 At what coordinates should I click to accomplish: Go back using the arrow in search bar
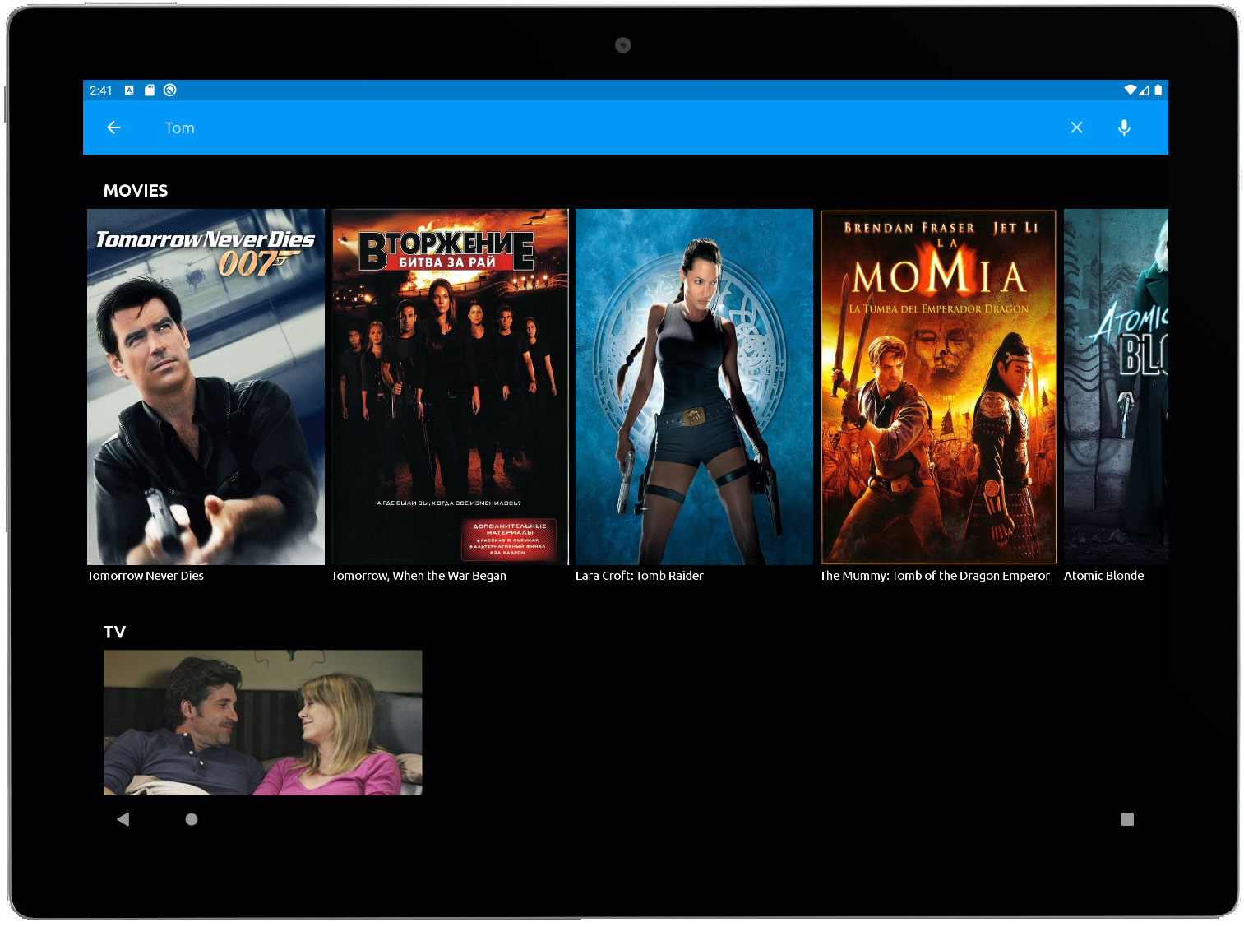[113, 127]
